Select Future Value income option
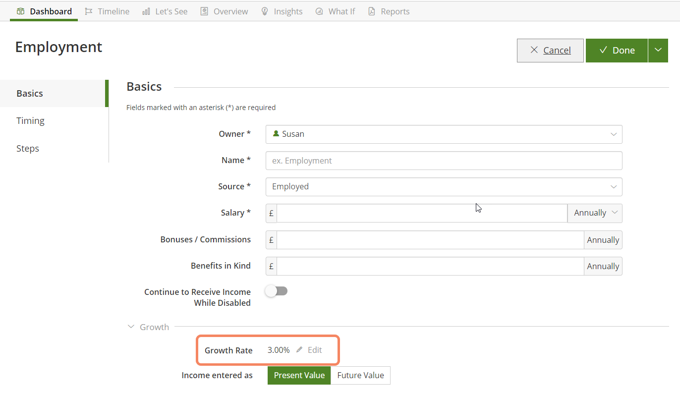Screen dimensions: 680x396 (x=360, y=375)
